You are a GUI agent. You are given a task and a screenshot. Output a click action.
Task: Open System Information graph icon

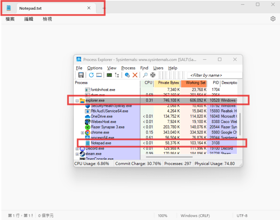click(109, 75)
